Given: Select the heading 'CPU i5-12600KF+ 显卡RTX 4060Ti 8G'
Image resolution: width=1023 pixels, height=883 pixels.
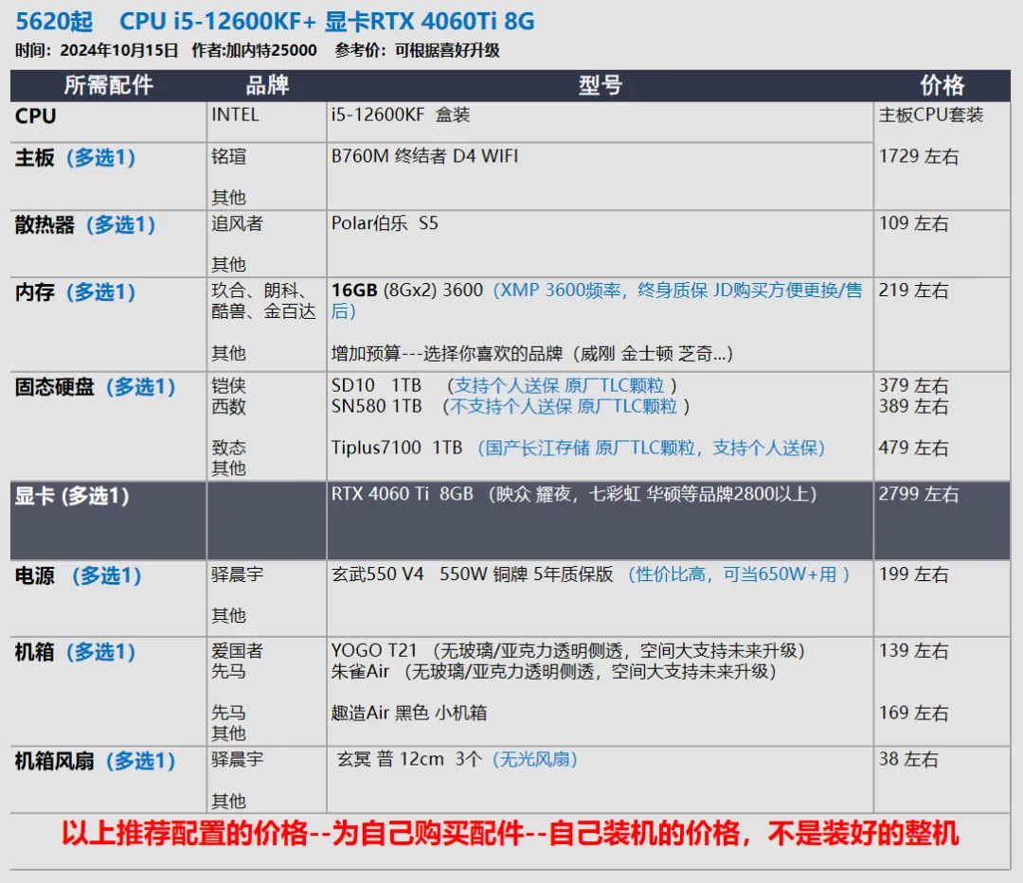Looking at the screenshot, I should (327, 22).
